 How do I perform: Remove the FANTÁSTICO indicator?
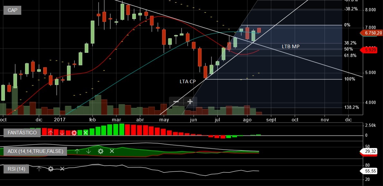pos(85,133)
